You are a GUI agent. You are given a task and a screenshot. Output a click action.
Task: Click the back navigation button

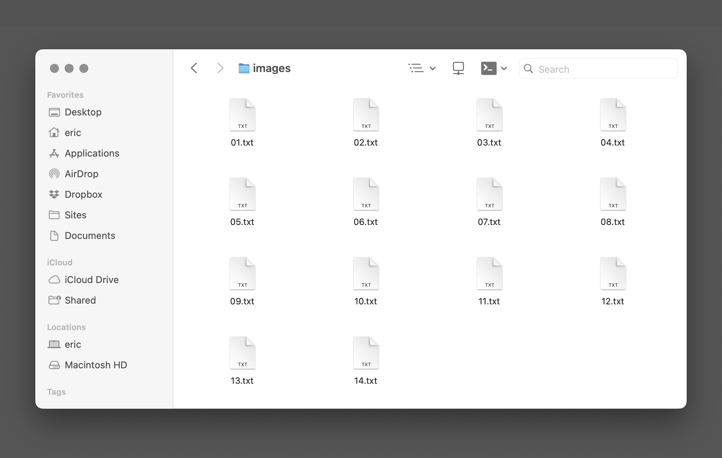tap(195, 68)
